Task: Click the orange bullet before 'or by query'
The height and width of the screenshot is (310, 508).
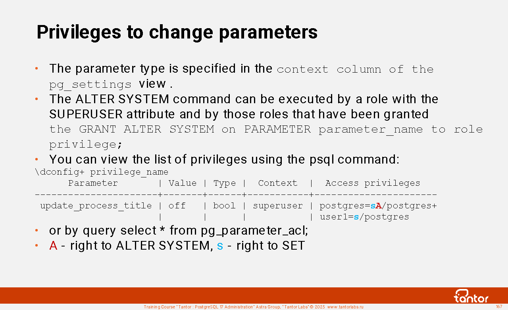Action: click(x=36, y=231)
